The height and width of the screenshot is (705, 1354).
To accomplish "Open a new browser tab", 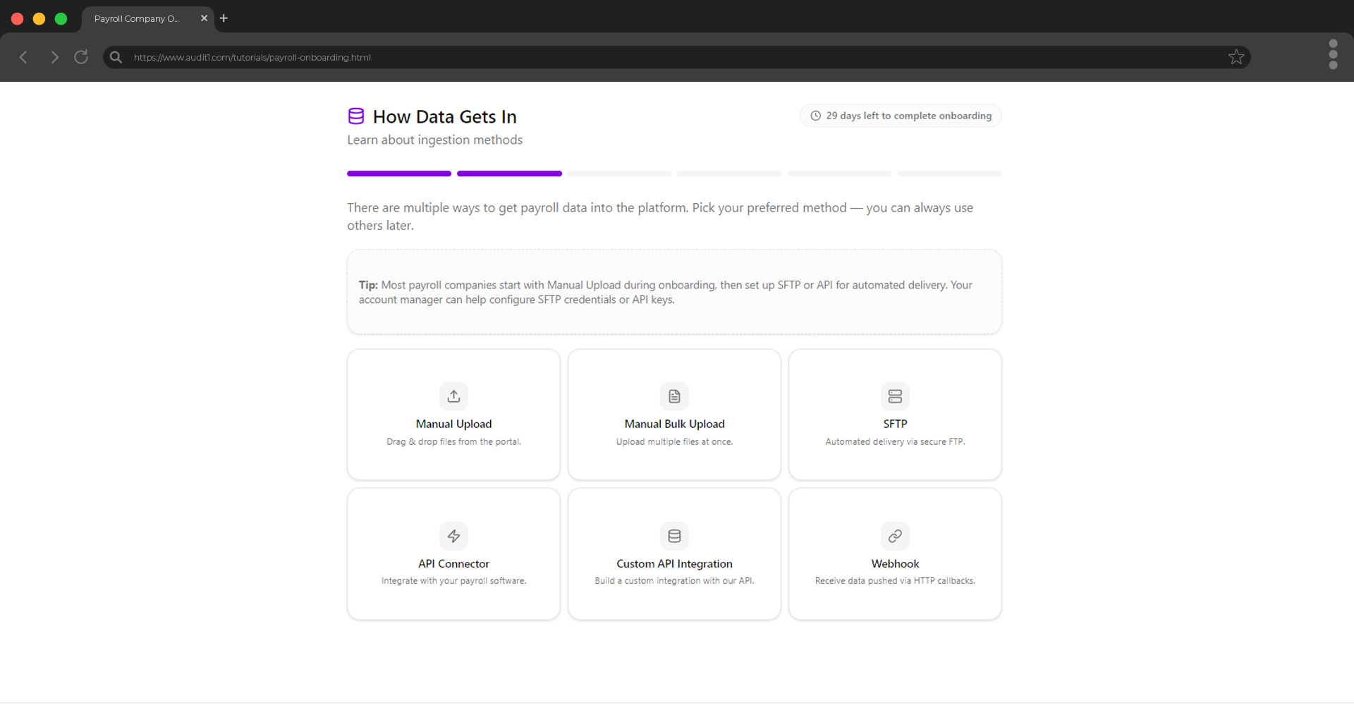I will [x=224, y=18].
